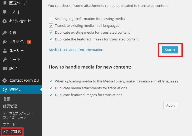This screenshot has height=136, width=192.
Task: Click the 固定ページ pages icon
Action: tap(5, 3)
